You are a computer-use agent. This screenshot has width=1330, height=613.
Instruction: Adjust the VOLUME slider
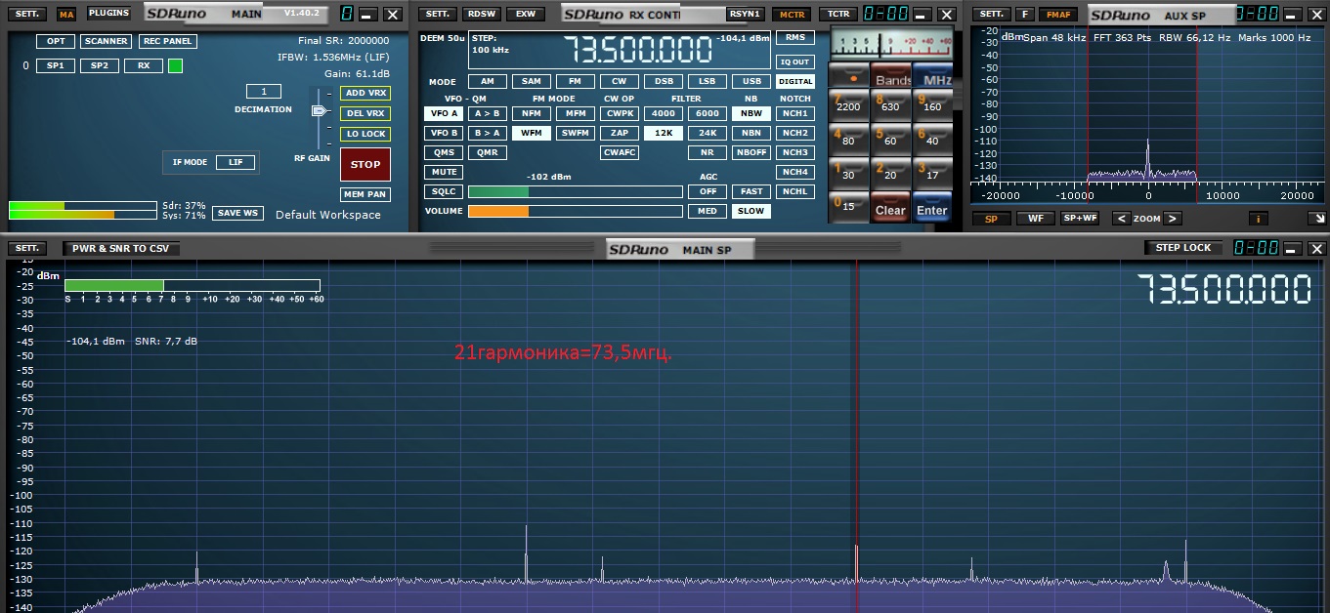pyautogui.click(x=575, y=211)
